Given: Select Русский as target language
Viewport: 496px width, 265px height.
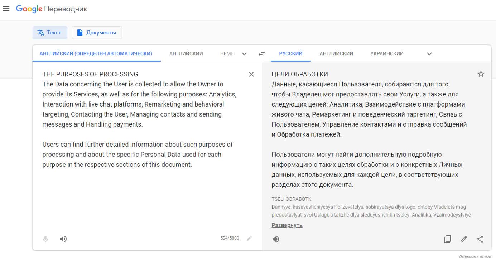Looking at the screenshot, I should (291, 53).
